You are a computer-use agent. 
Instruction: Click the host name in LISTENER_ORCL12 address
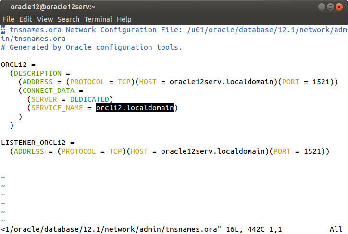[213, 151]
